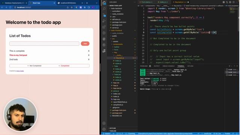Screen dimensions: 240x135
Task: Click 'This is my 2nd post' todo text
Action: point(18,55)
